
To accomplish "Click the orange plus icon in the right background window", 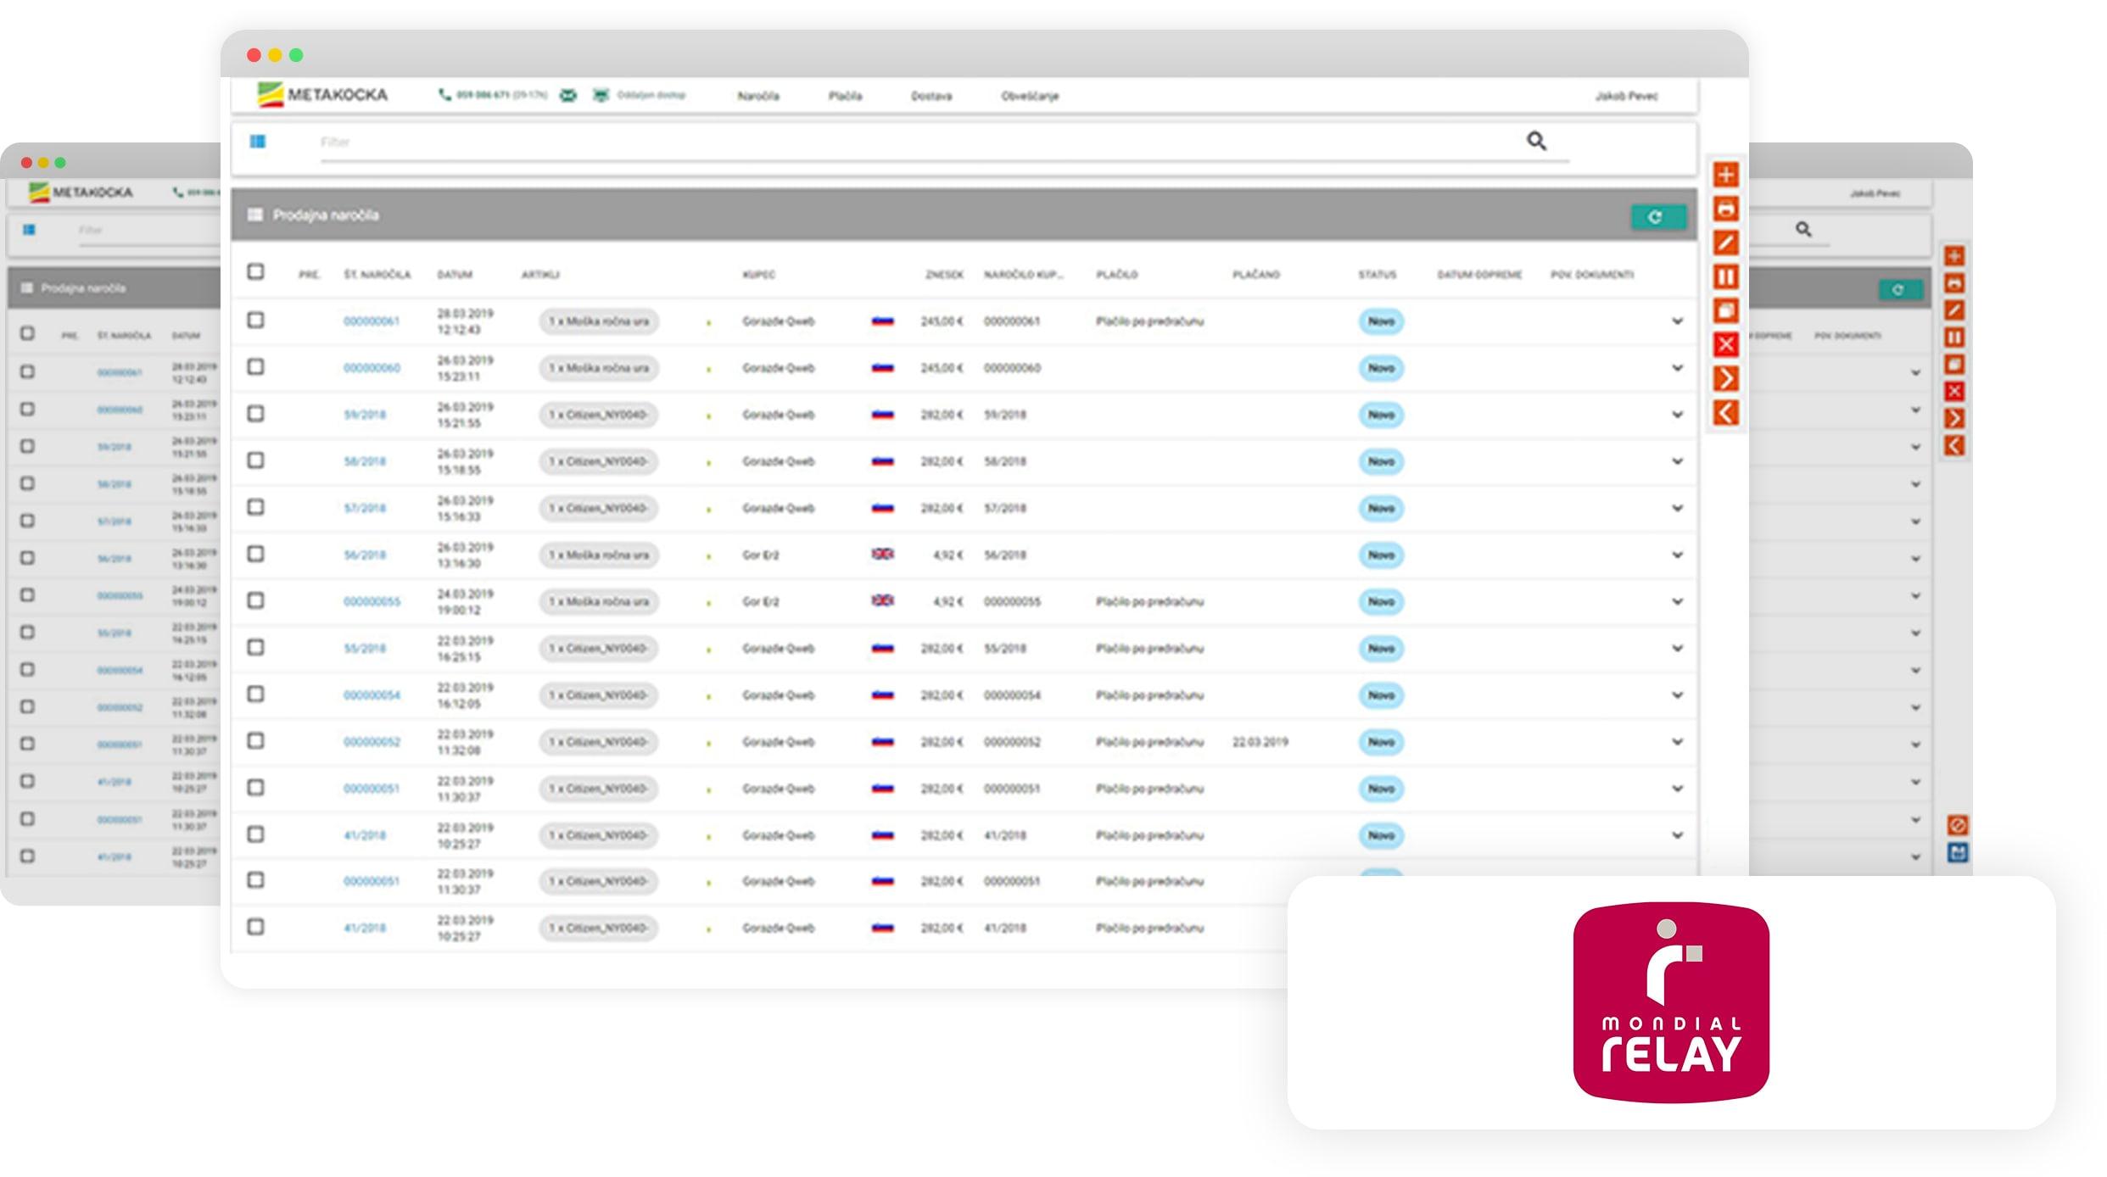I will pos(1954,256).
